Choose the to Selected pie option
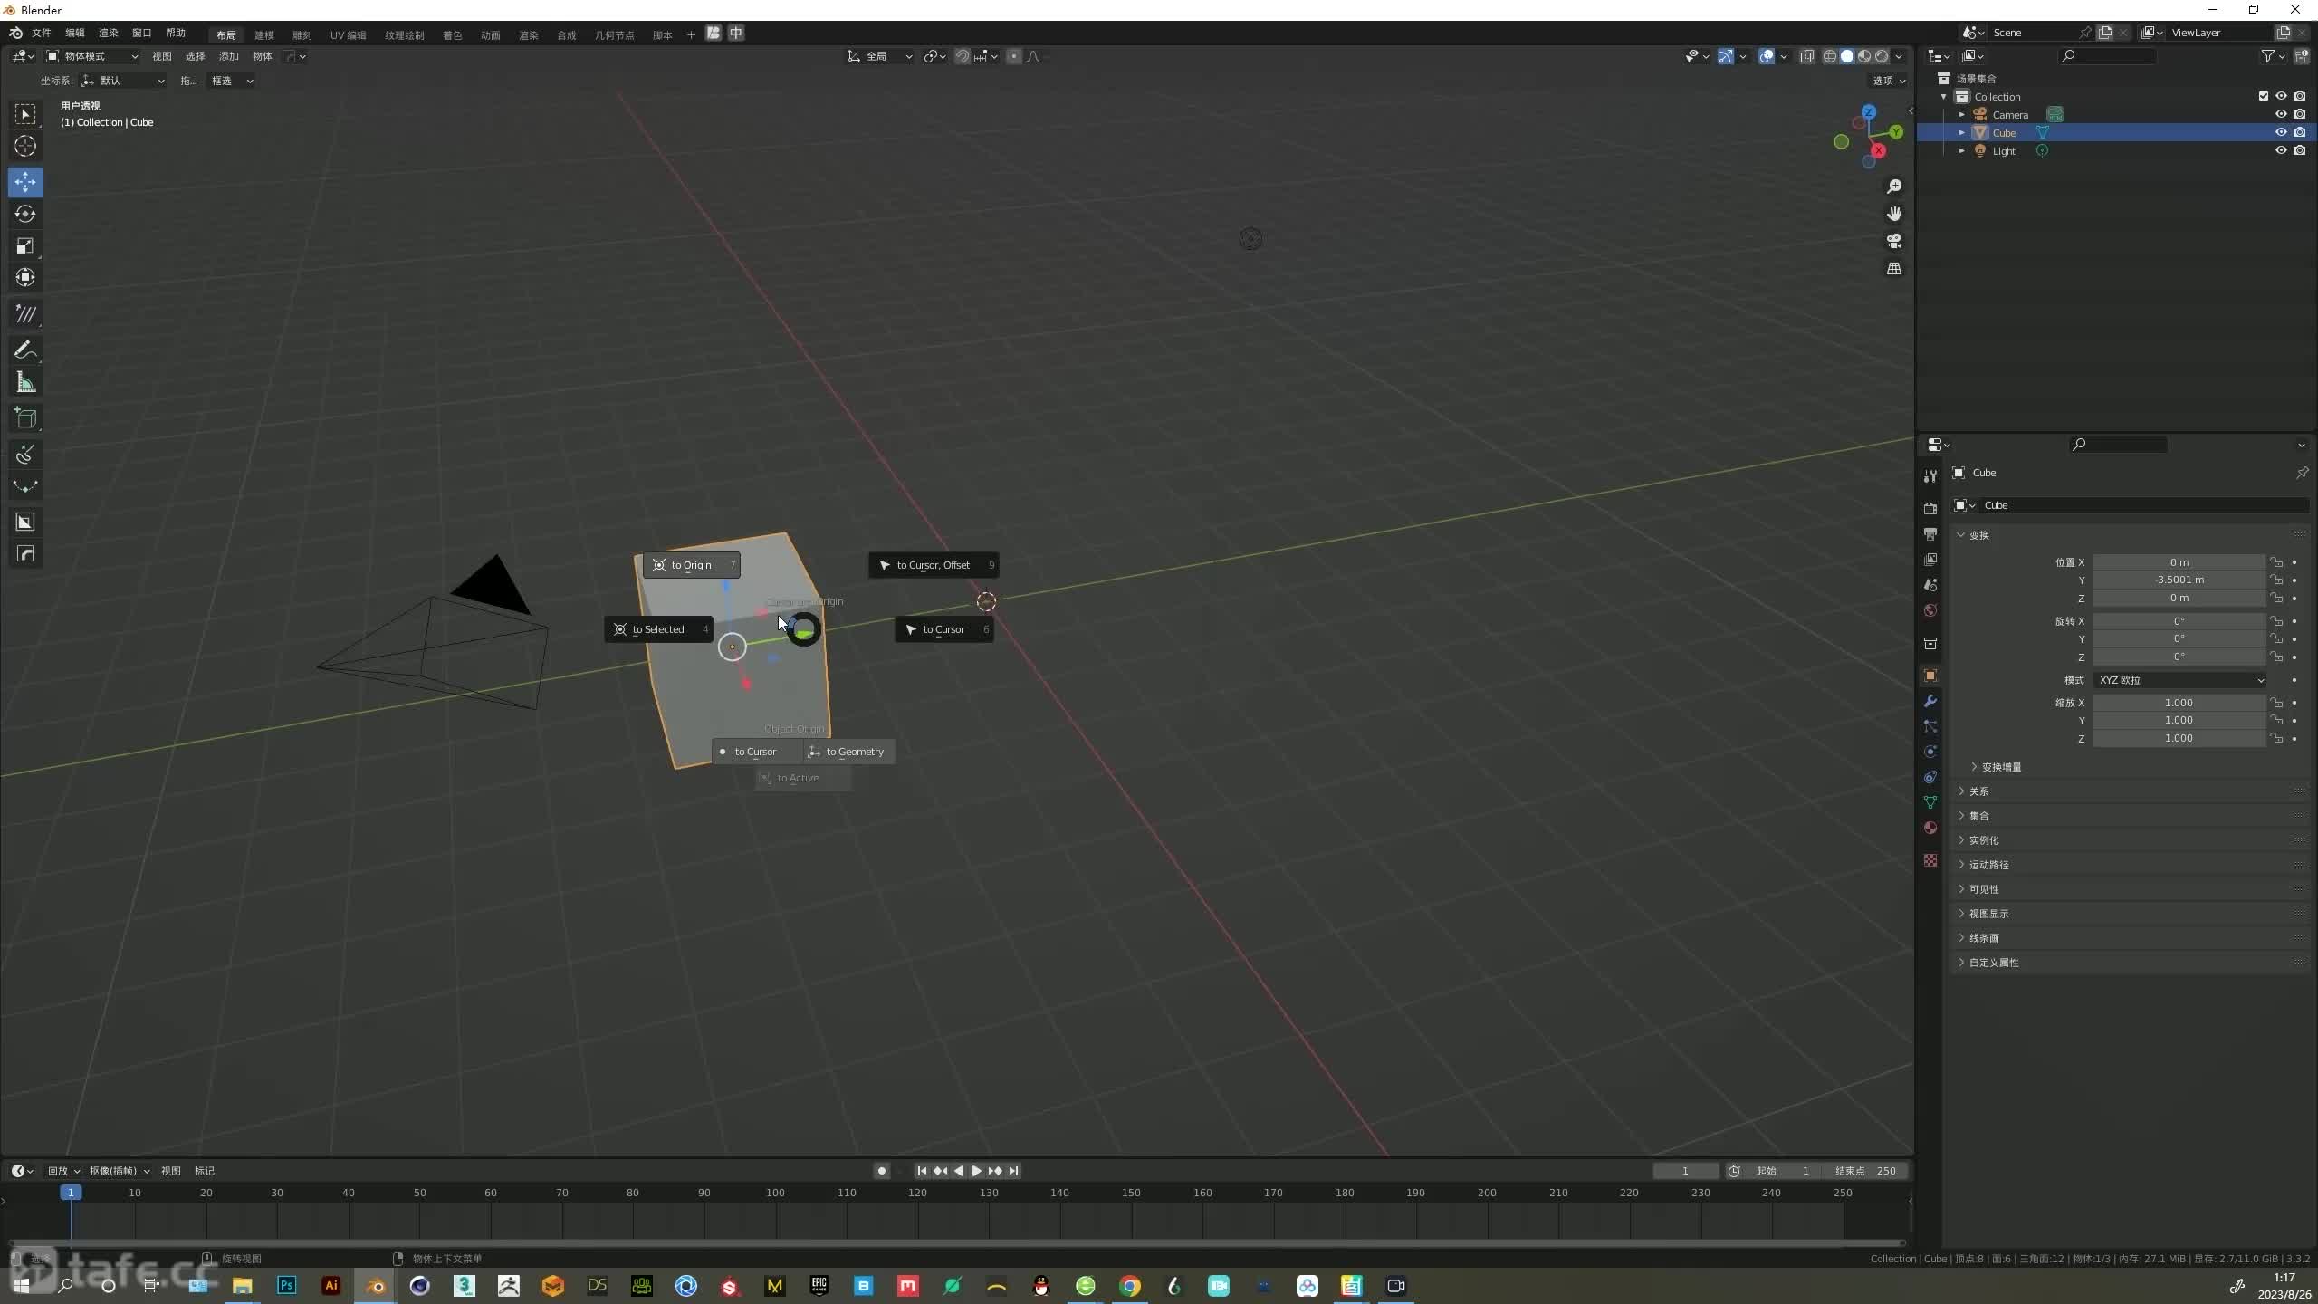This screenshot has width=2318, height=1304. pos(658,629)
